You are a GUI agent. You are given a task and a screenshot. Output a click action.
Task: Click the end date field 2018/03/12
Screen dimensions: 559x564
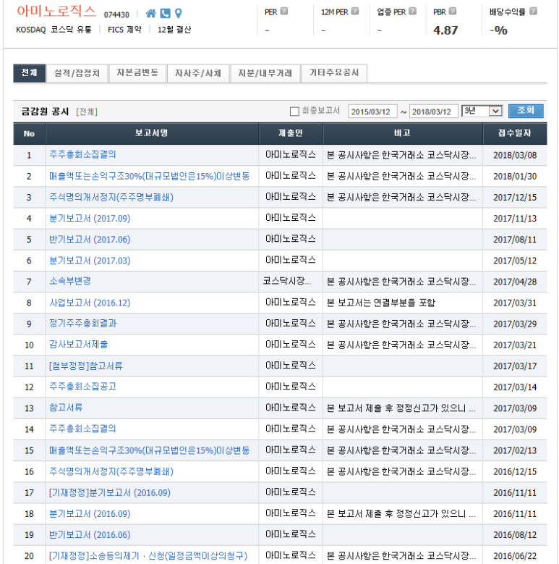tap(434, 111)
